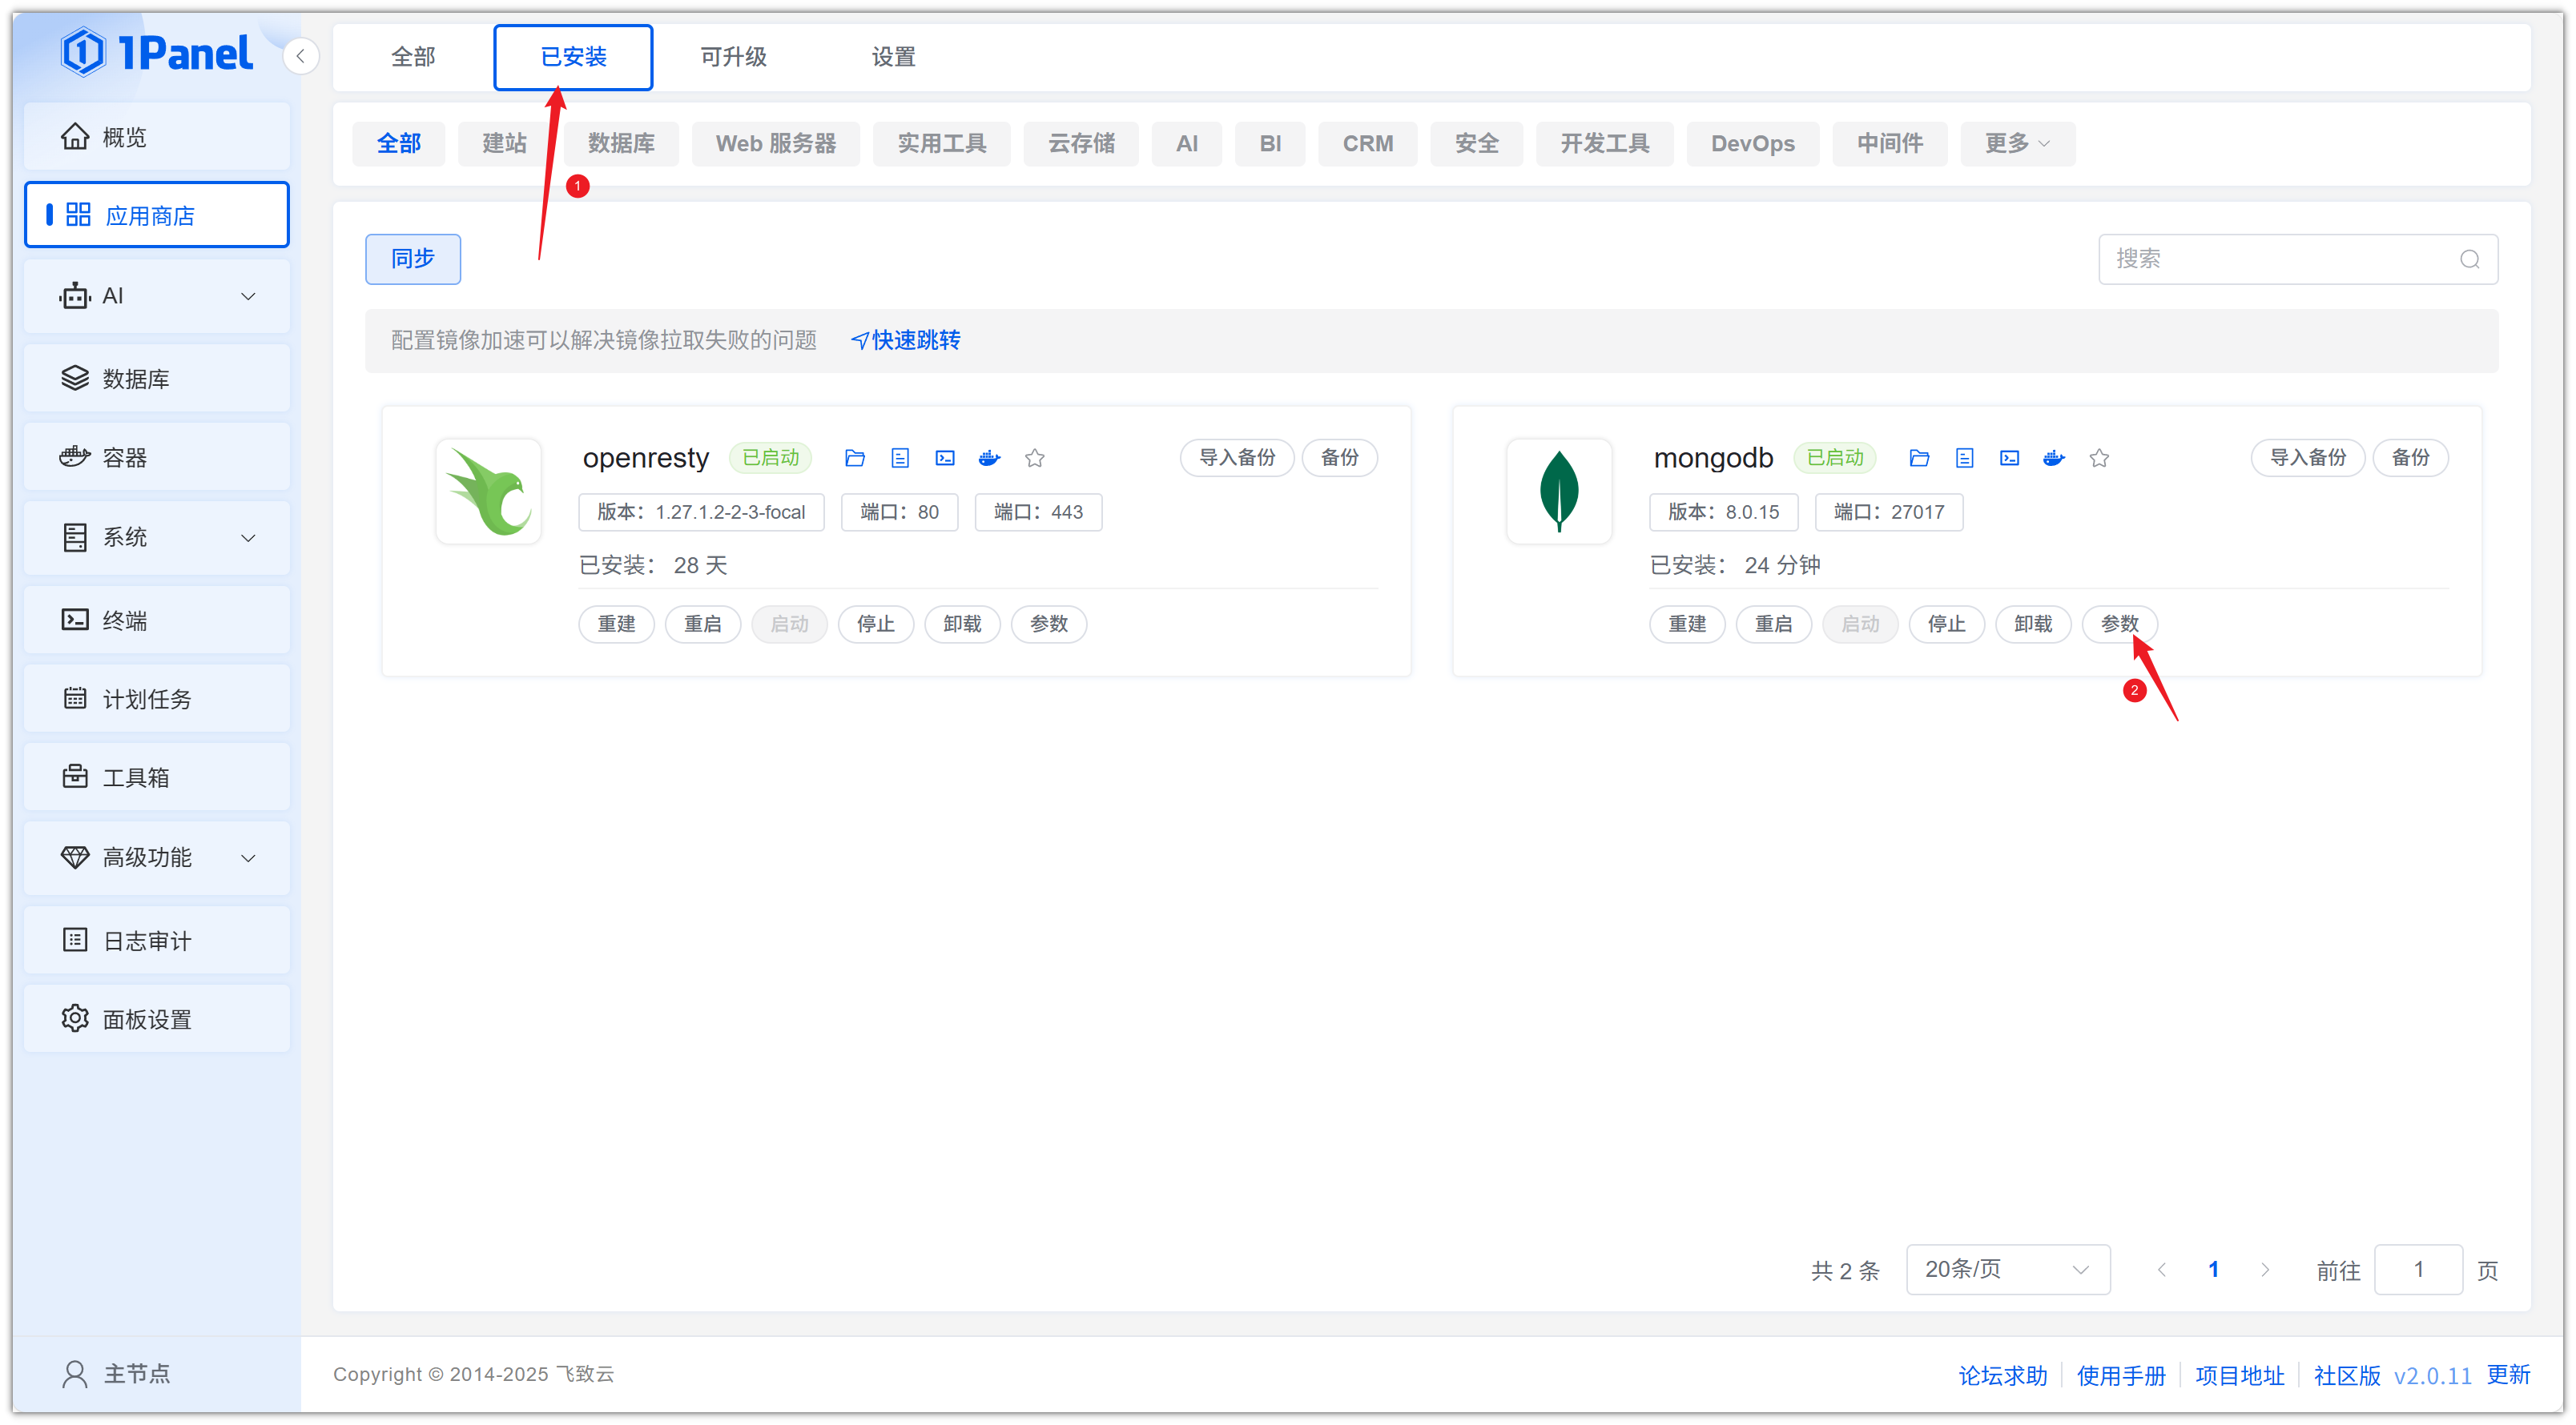Switch to the 可升级 tab
The height and width of the screenshot is (1425, 2576).
(x=733, y=57)
